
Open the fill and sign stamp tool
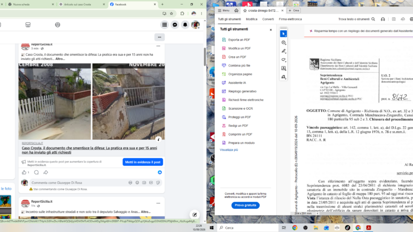point(283,77)
